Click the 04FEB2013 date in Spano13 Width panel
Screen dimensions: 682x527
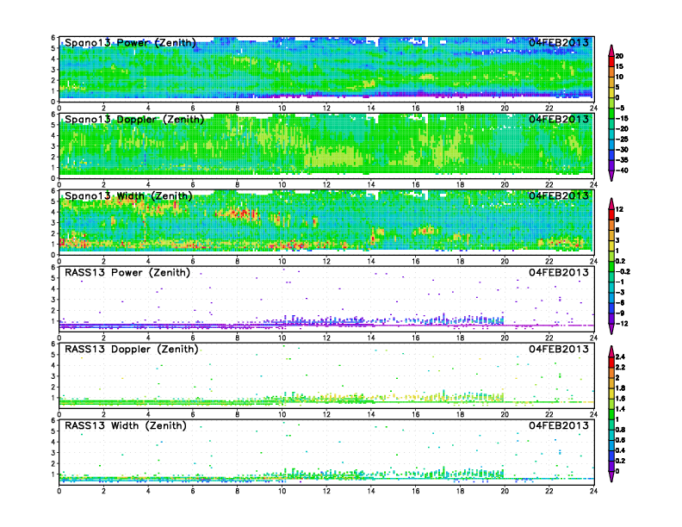(x=559, y=195)
